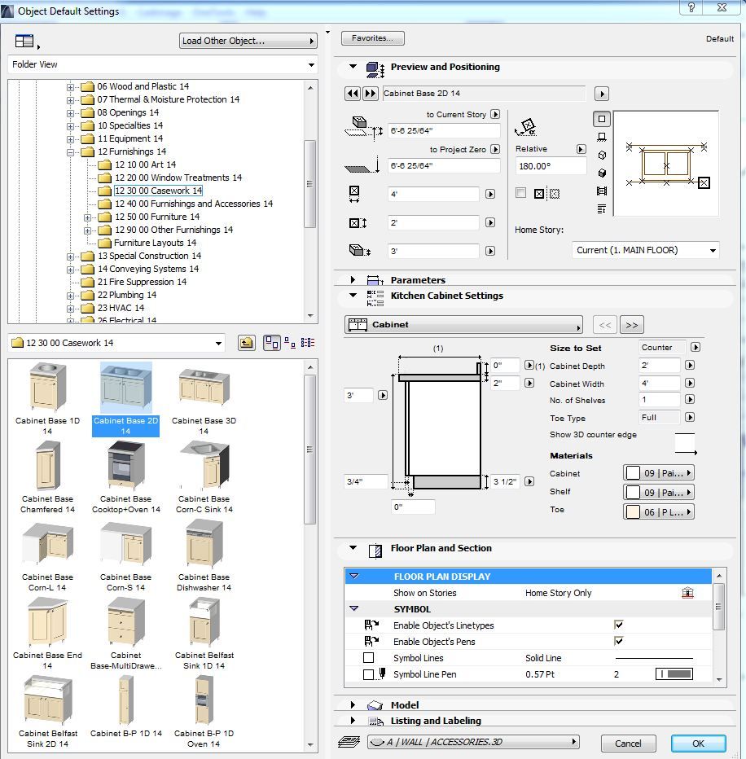Select 12 20 00 Window Treatments folder

pos(178,178)
